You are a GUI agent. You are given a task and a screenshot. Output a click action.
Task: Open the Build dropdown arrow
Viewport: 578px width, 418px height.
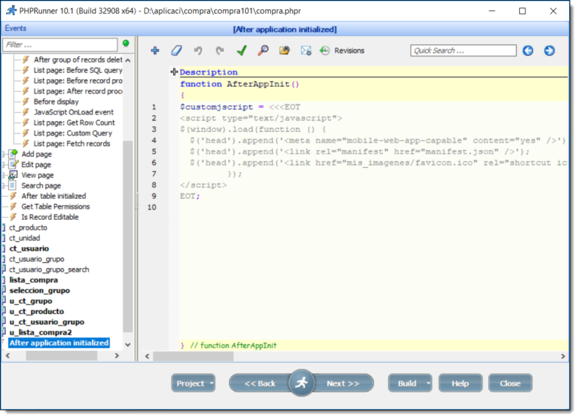[x=428, y=383]
